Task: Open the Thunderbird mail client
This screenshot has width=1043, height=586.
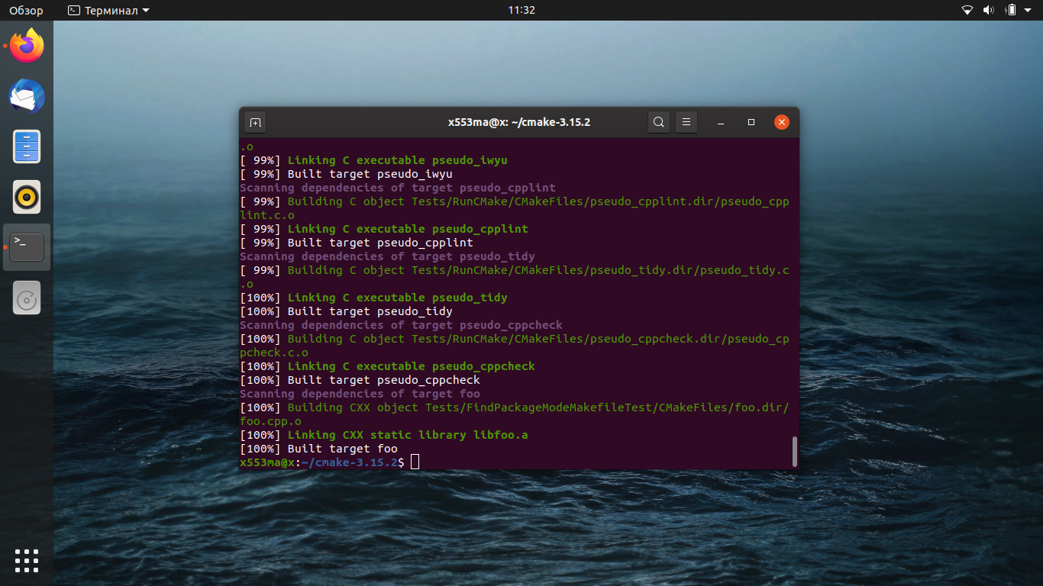Action: point(27,96)
